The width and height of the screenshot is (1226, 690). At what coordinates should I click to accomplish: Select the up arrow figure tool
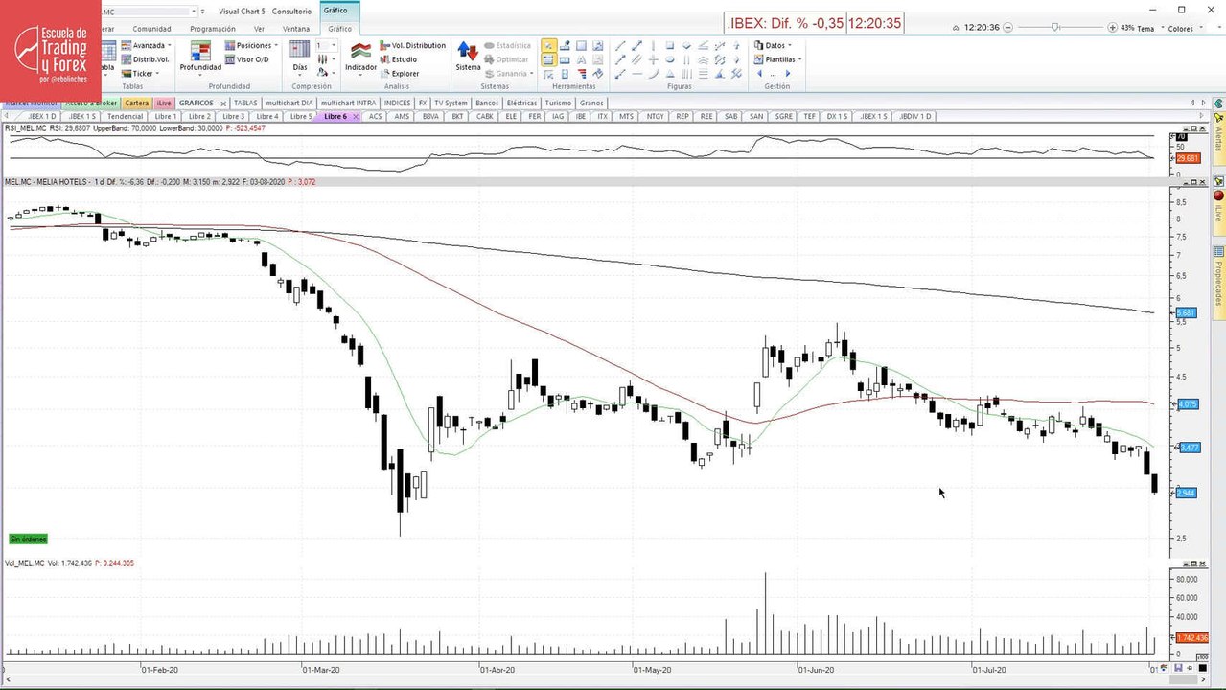736,45
